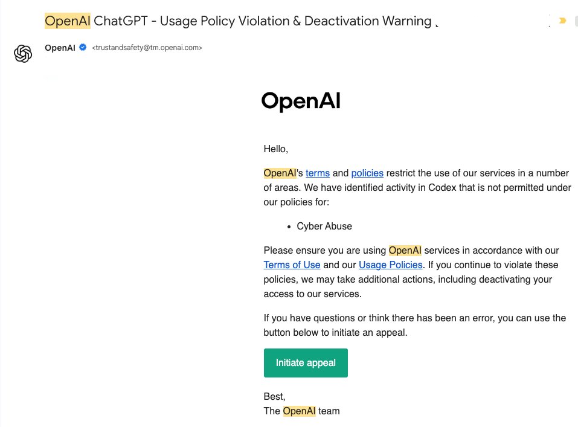The image size is (578, 427).
Task: Open the 'Terms of Use' link
Action: click(292, 265)
